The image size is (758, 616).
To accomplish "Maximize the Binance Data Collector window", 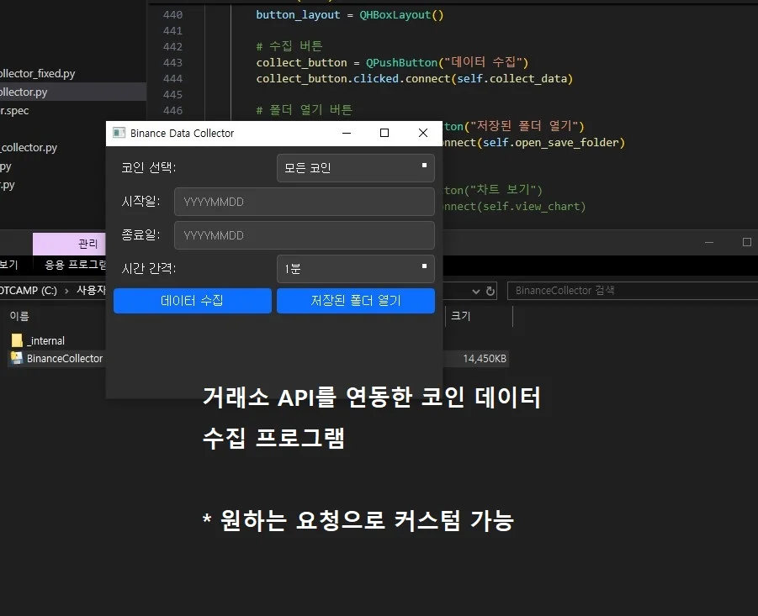I will [x=384, y=133].
